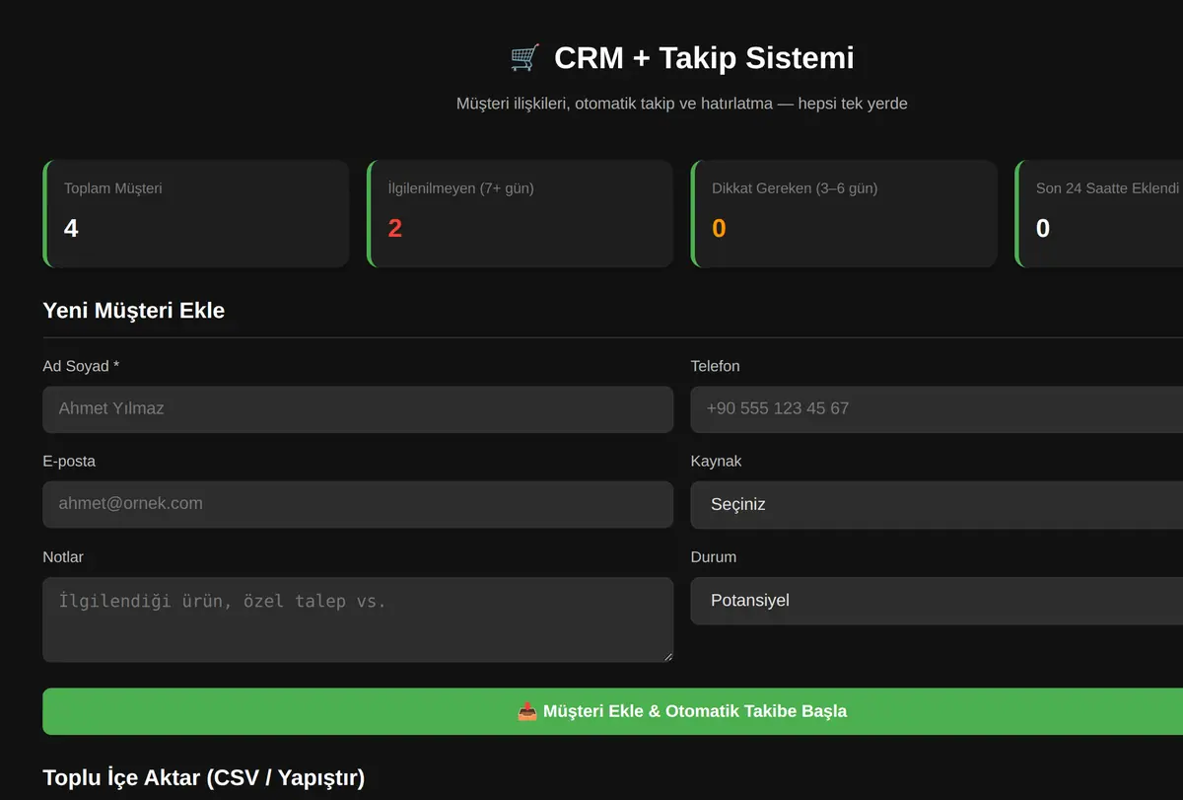This screenshot has height=800, width=1183.
Task: Click the Durum field label
Action: coord(714,557)
